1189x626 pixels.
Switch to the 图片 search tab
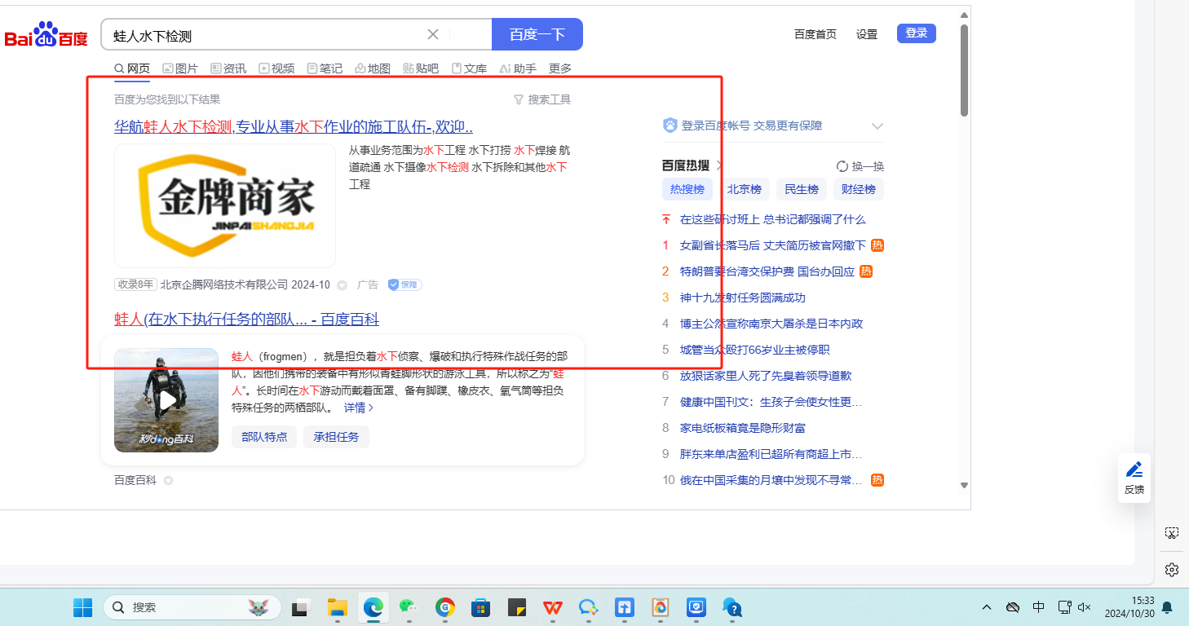[180, 68]
